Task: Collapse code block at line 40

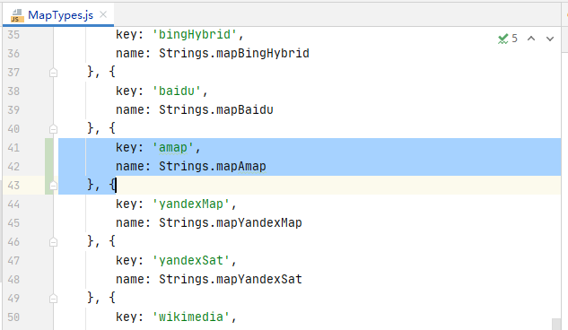Action: [x=53, y=129]
